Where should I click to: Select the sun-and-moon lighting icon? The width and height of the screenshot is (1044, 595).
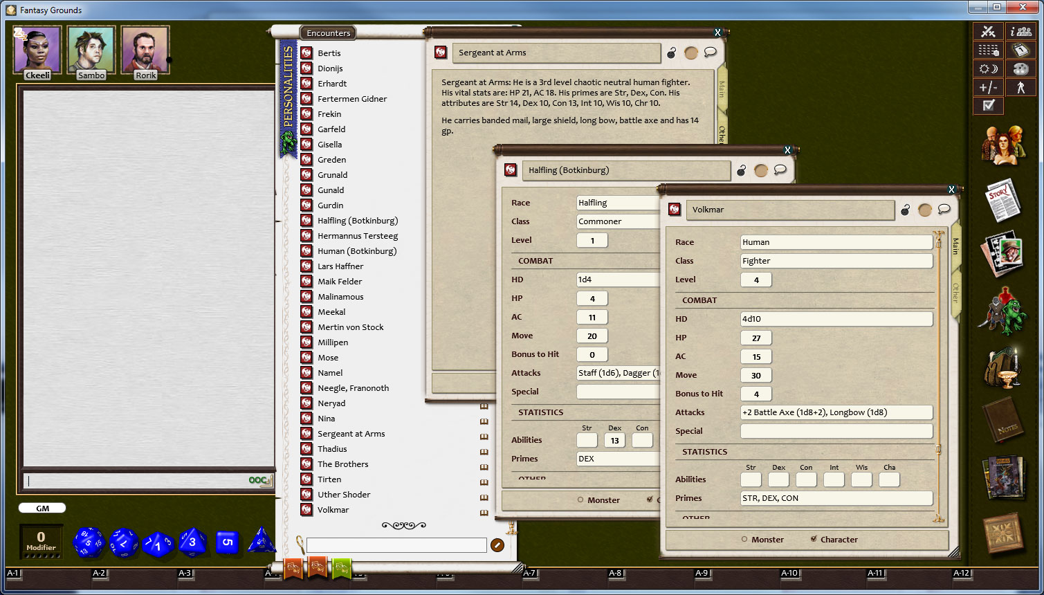989,68
